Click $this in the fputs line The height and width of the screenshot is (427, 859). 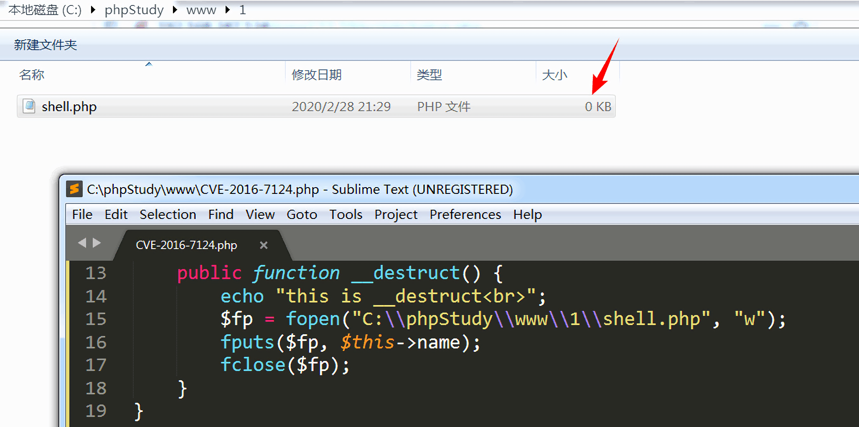coord(367,342)
